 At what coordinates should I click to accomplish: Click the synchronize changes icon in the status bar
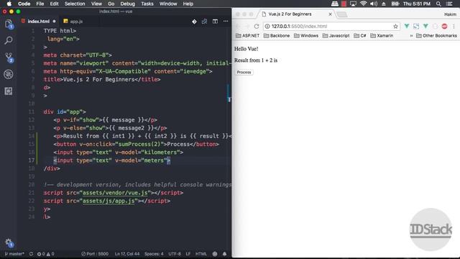click(31, 254)
